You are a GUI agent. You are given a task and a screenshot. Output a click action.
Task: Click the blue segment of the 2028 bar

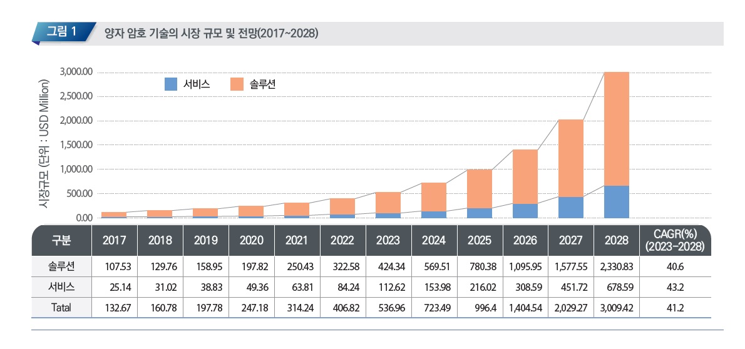[x=616, y=201]
